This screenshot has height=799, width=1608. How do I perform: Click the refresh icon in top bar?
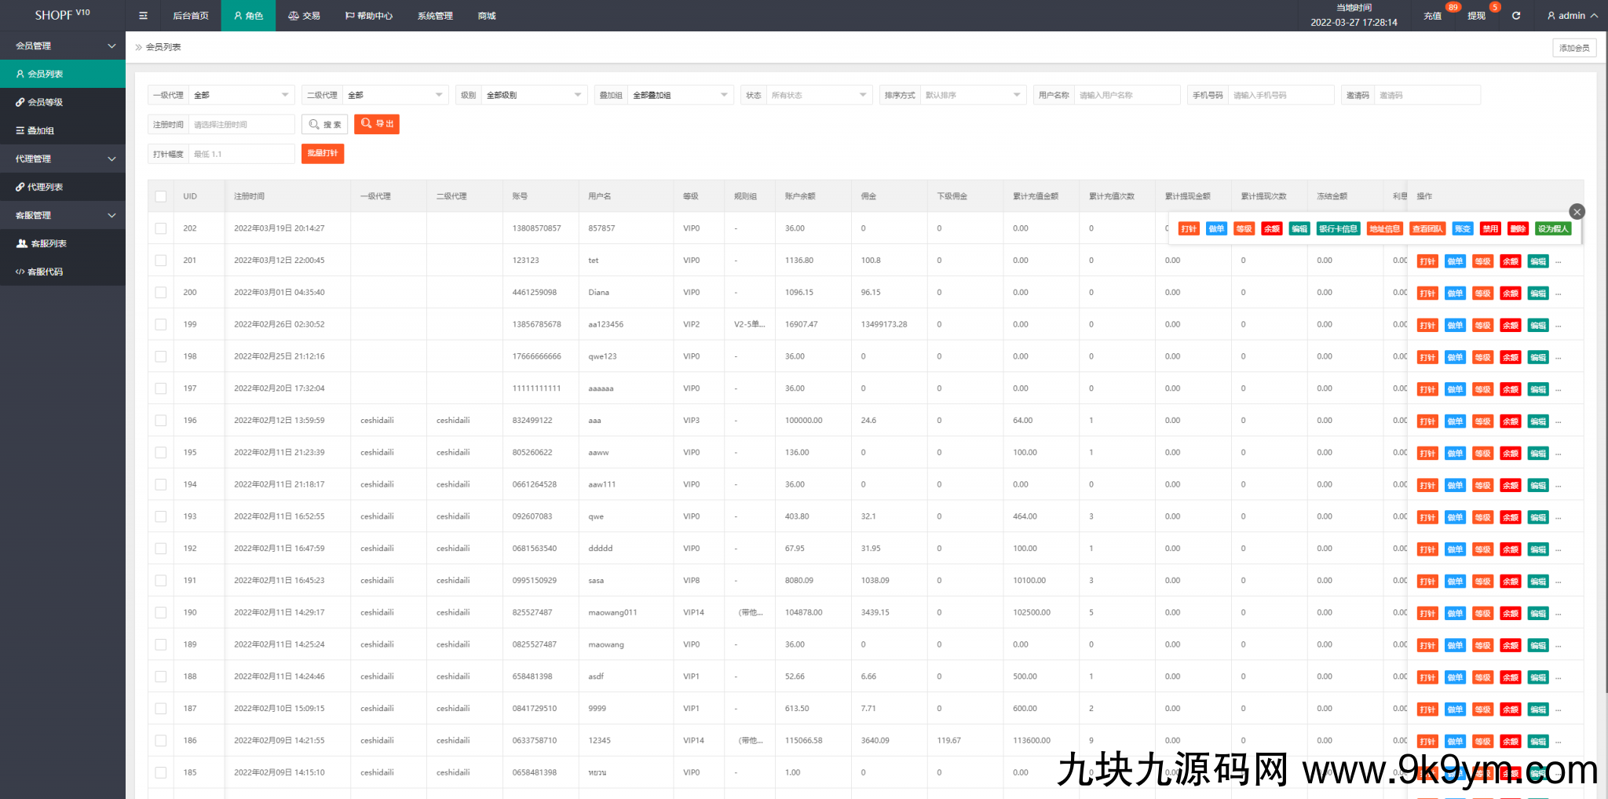[1516, 16]
